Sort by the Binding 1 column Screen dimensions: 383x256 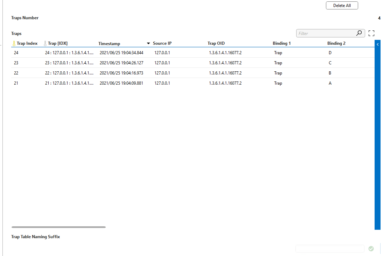point(281,43)
